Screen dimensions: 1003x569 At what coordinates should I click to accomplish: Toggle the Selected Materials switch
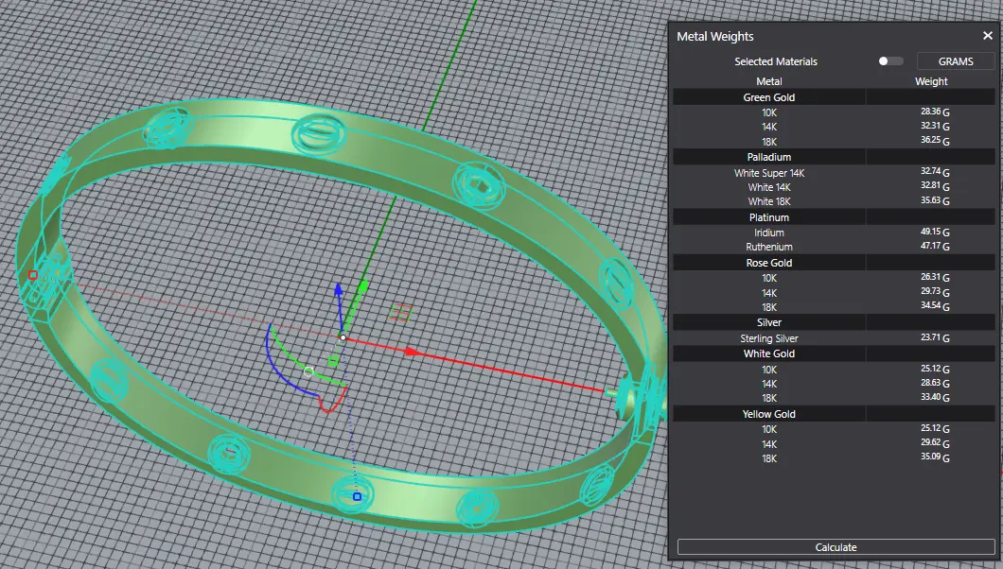(x=889, y=61)
